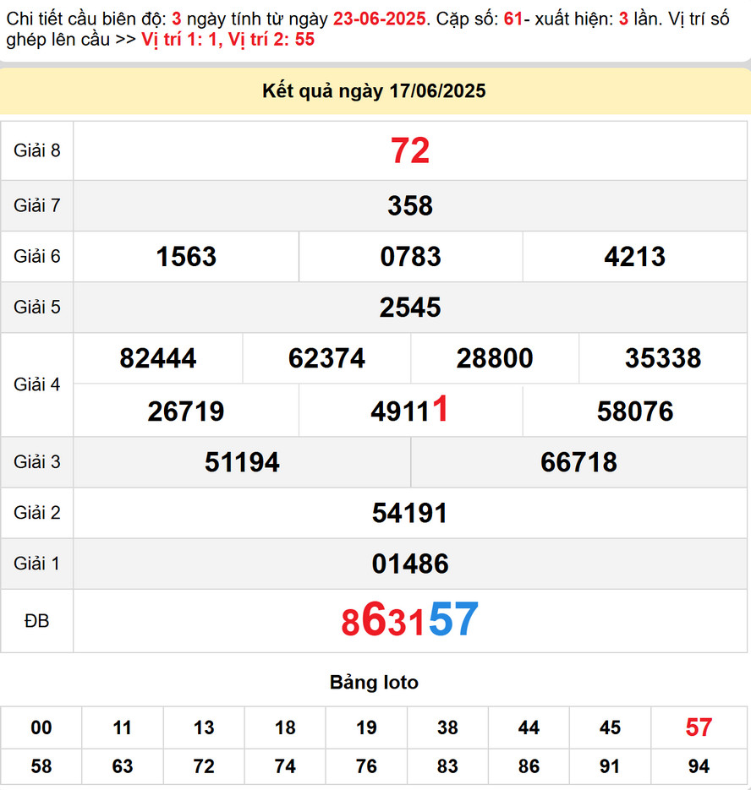
Task: Click loto cell 45
Action: [x=610, y=727]
